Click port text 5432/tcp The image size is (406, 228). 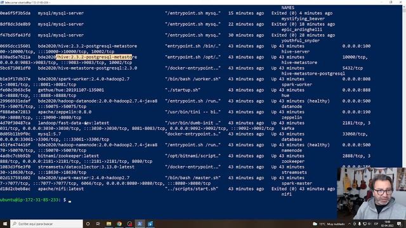(353, 68)
